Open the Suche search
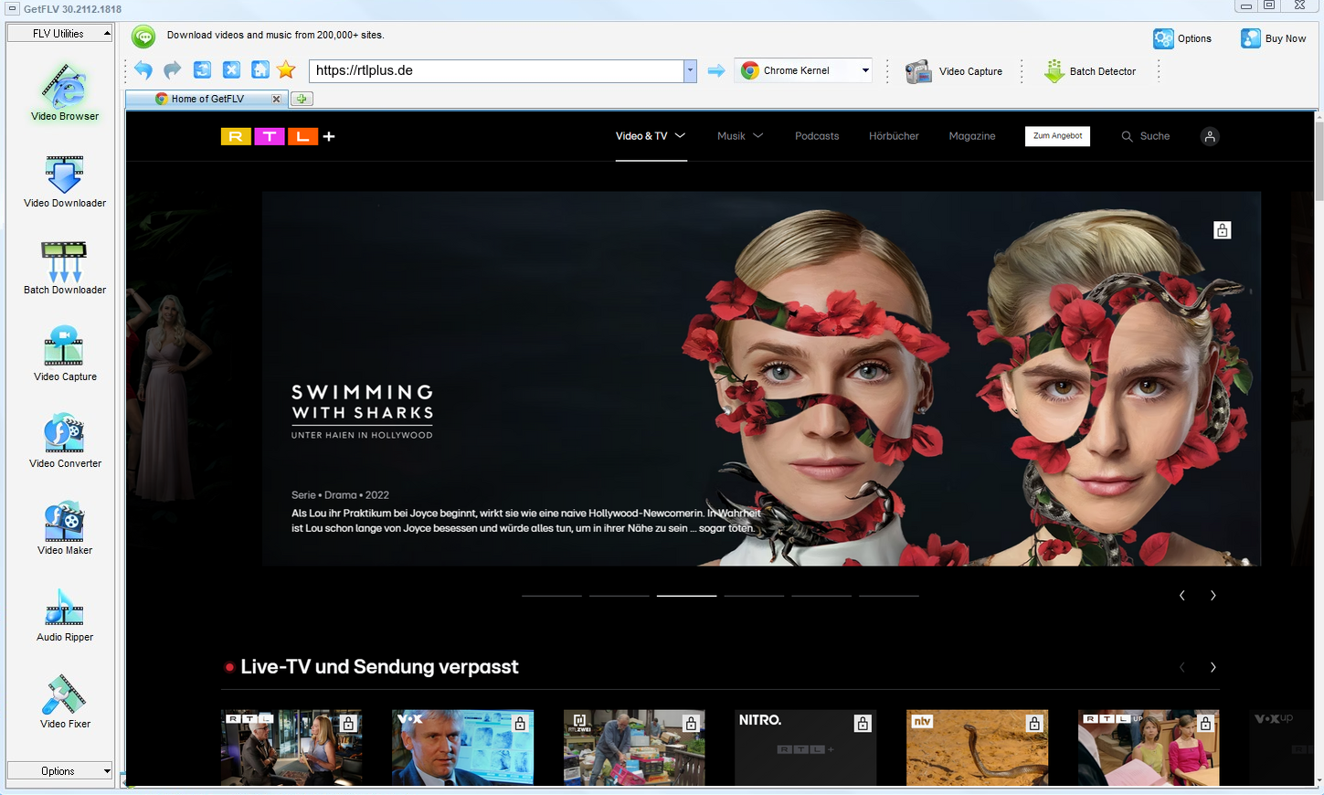This screenshot has width=1324, height=795. (1146, 136)
